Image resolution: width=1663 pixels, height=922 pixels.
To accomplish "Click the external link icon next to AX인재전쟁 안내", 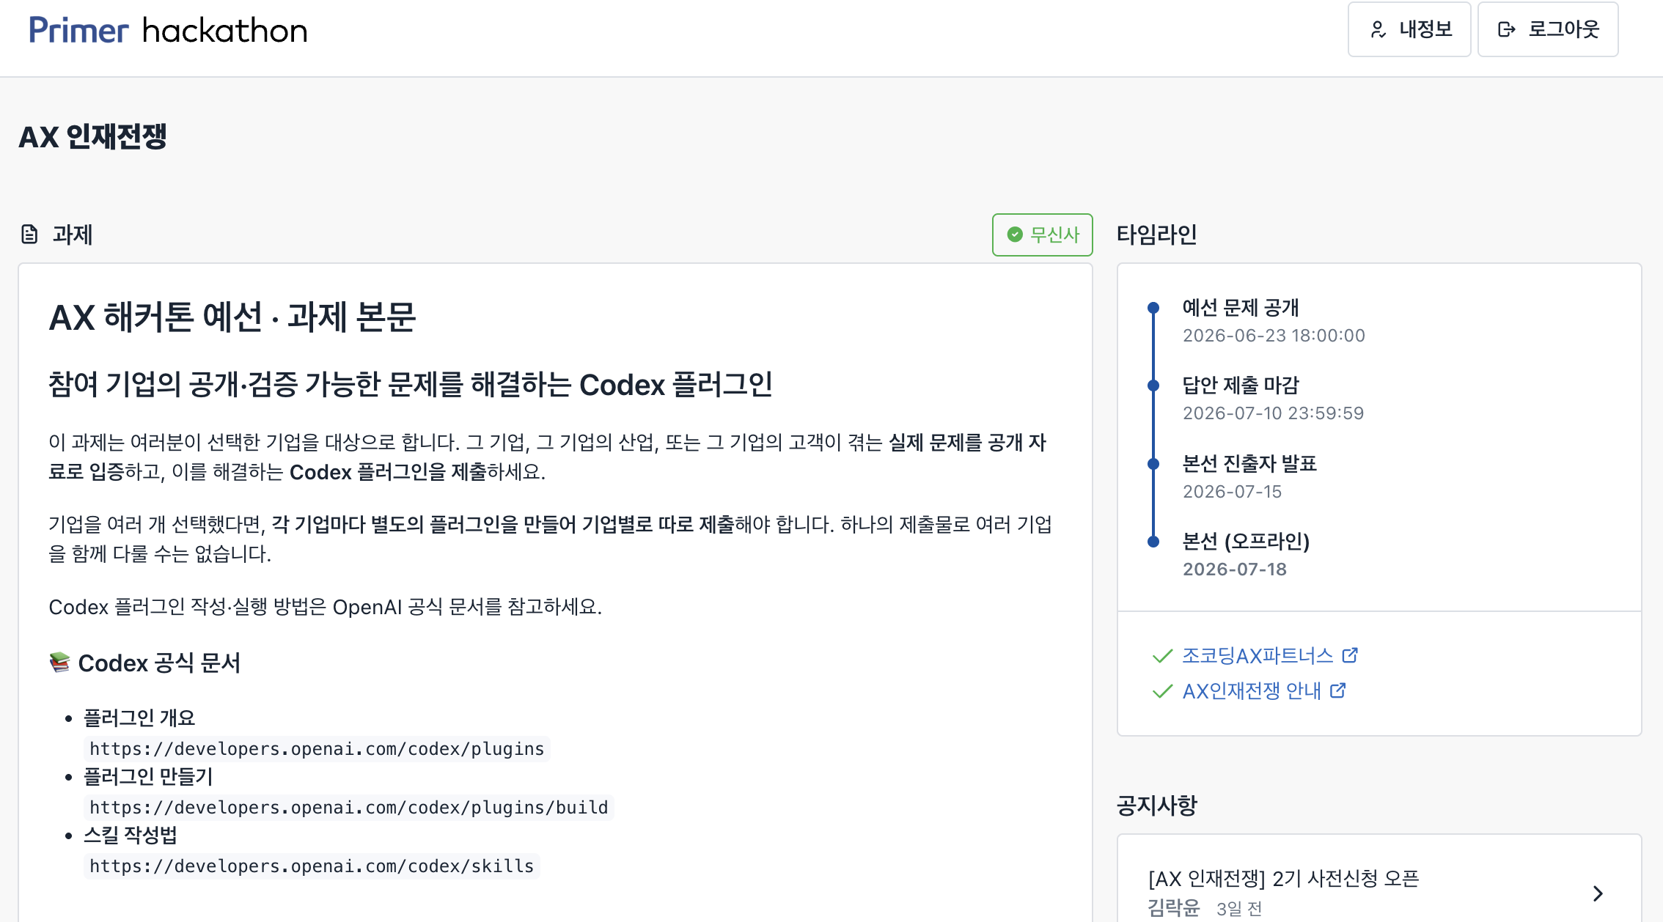I will tap(1338, 690).
